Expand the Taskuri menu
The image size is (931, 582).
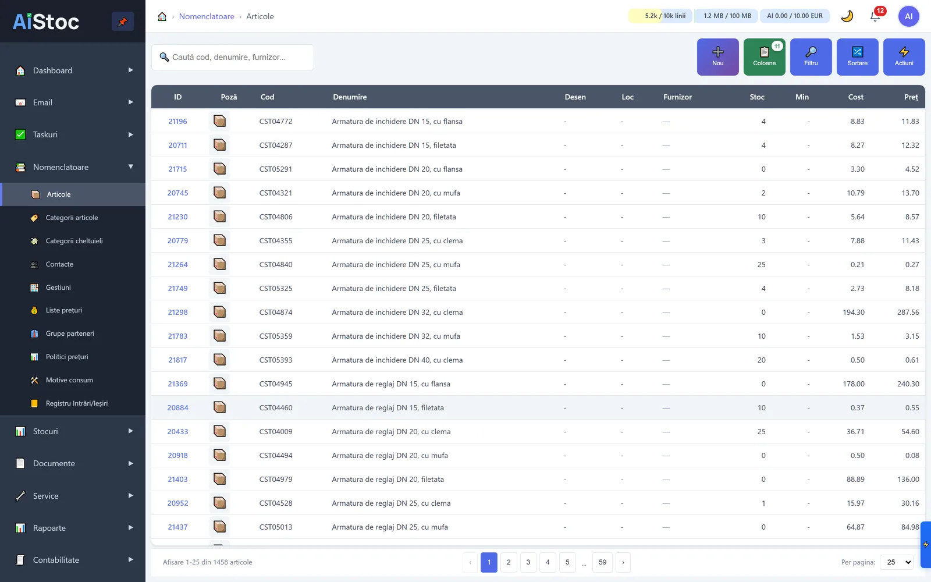[x=73, y=134]
